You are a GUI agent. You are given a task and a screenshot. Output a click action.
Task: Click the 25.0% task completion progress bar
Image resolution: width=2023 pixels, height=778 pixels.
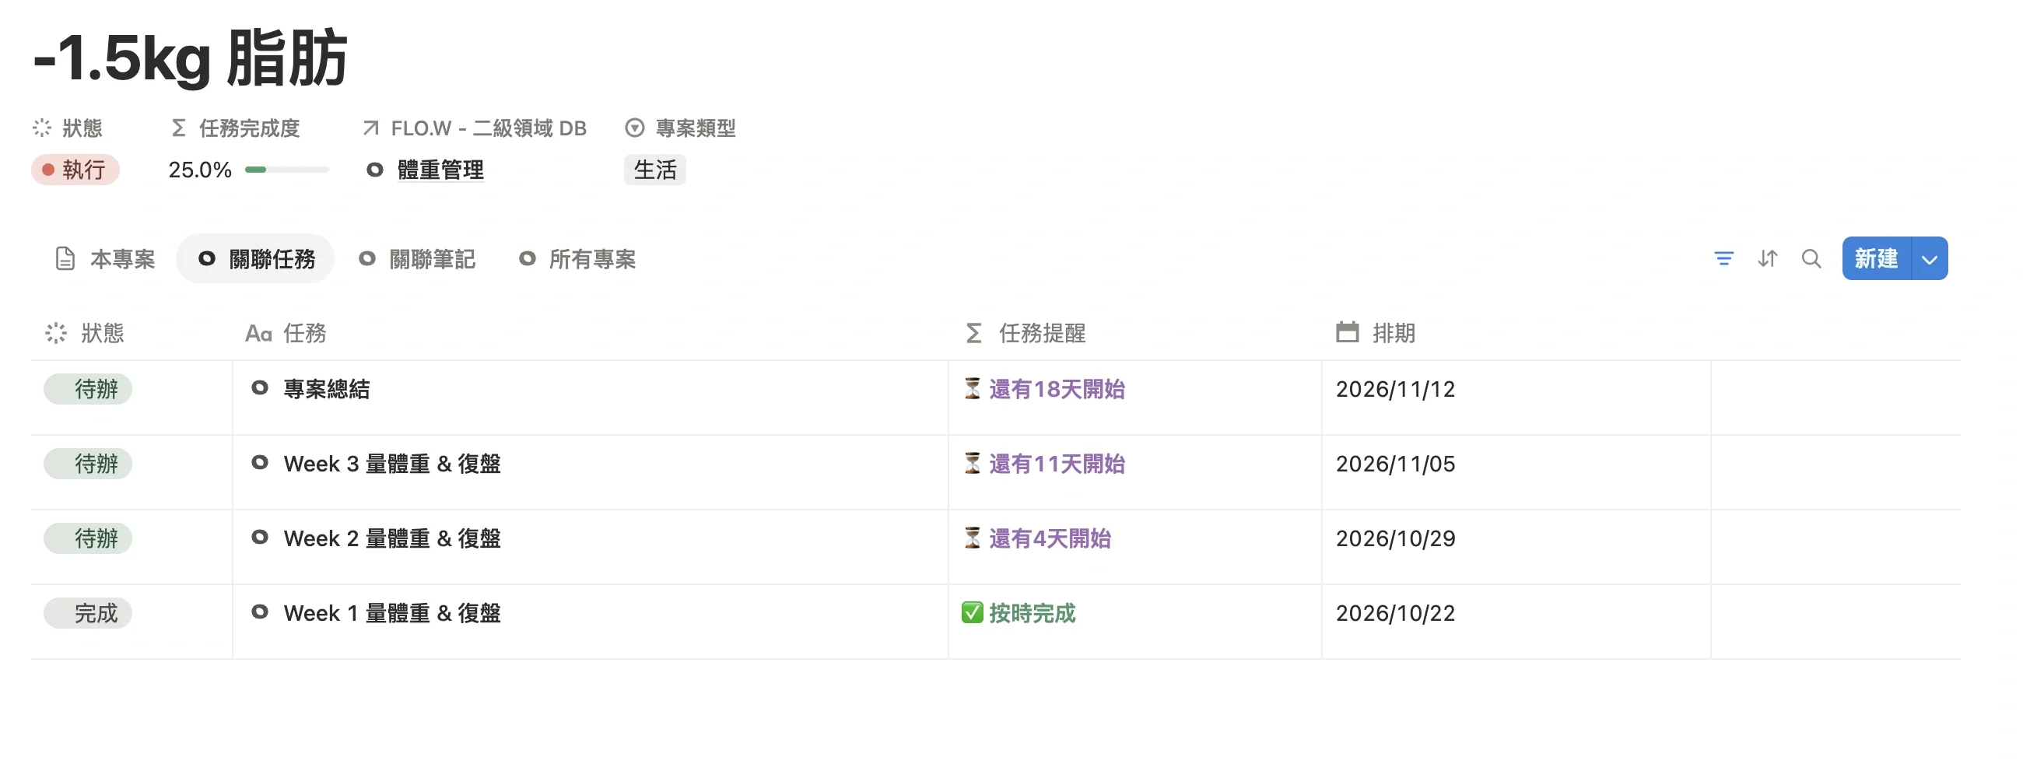tap(286, 170)
